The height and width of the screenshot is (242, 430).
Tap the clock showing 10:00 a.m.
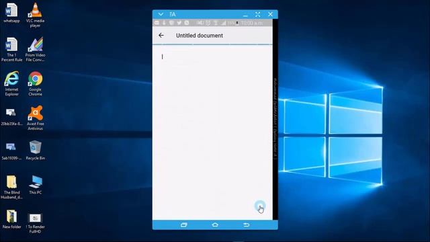[251, 23]
